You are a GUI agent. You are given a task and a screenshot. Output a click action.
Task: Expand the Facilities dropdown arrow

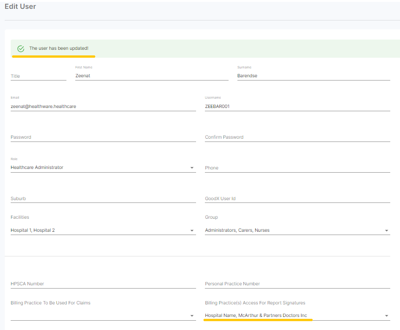pos(192,230)
